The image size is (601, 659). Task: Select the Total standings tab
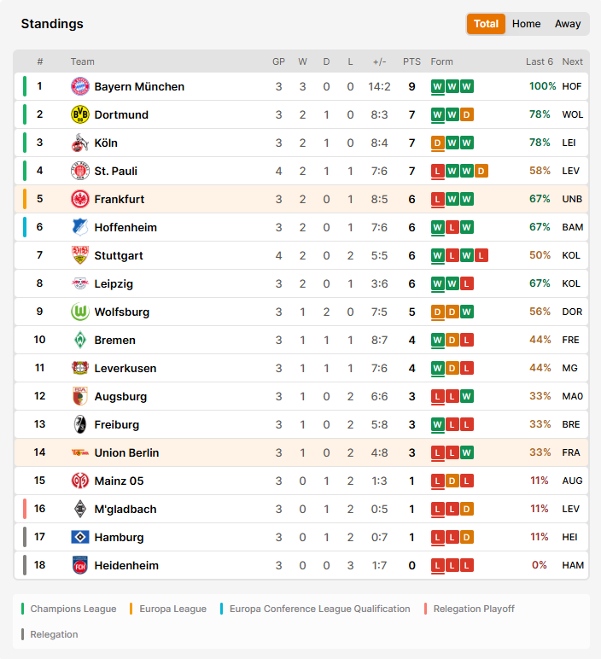point(486,24)
